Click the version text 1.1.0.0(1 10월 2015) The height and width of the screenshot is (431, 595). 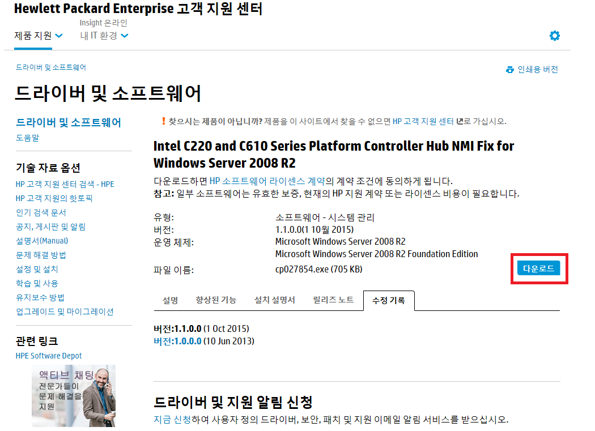point(314,229)
